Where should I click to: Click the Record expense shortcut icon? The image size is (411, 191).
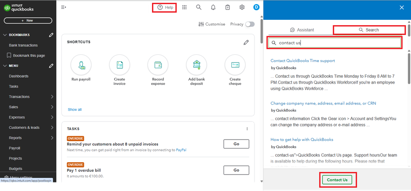point(158,65)
